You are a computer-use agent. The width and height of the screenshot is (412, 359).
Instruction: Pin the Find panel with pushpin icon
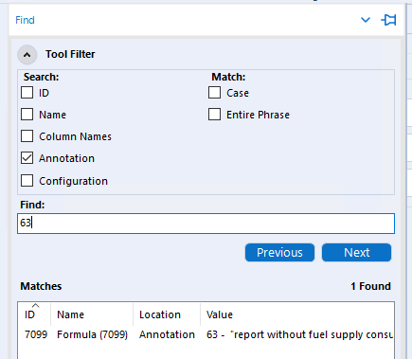pyautogui.click(x=388, y=20)
